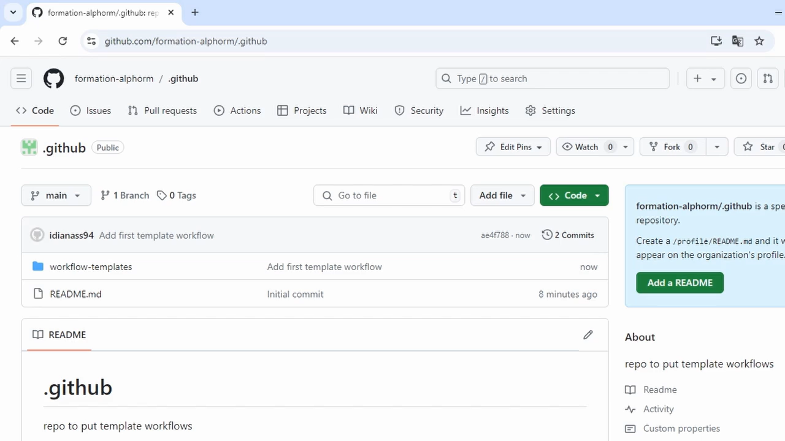785x441 pixels.
Task: Open the commit history via the clock icon
Action: tap(546, 235)
